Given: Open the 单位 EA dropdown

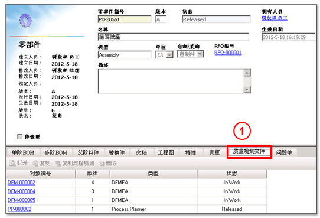Looking at the screenshot, I should click(x=169, y=55).
